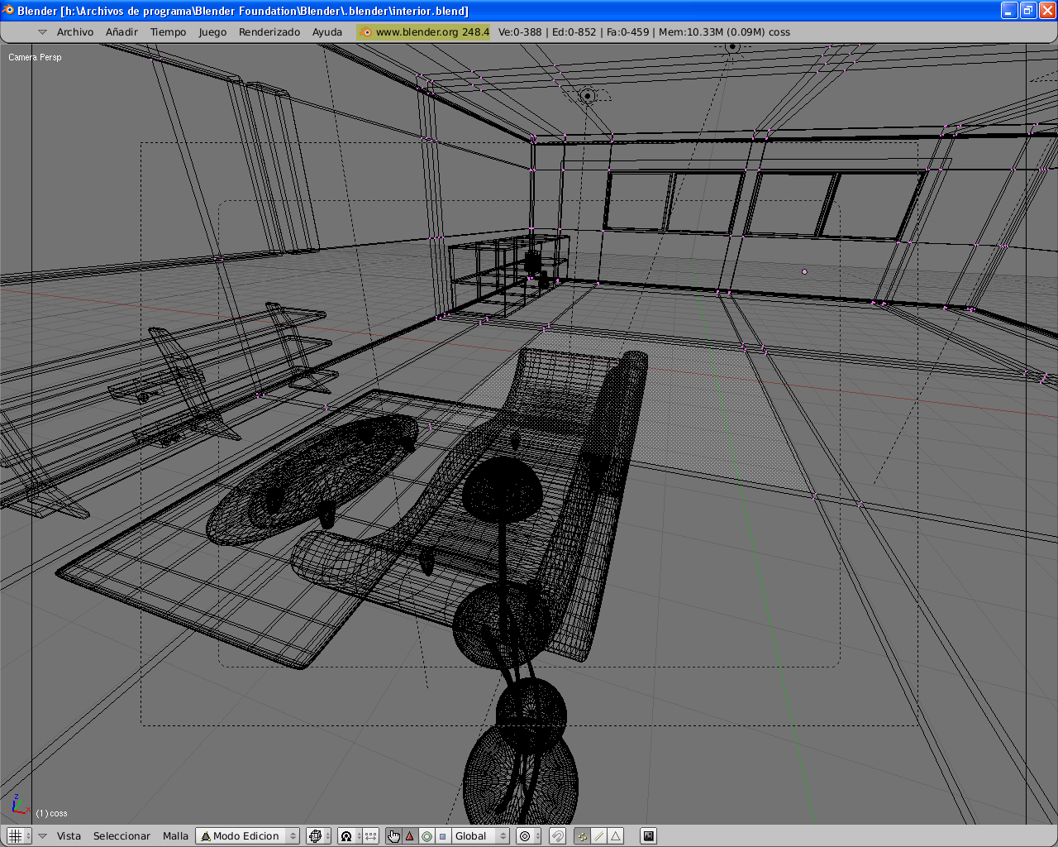Toggle the snap magnet button
The image size is (1058, 847).
pyautogui.click(x=558, y=836)
